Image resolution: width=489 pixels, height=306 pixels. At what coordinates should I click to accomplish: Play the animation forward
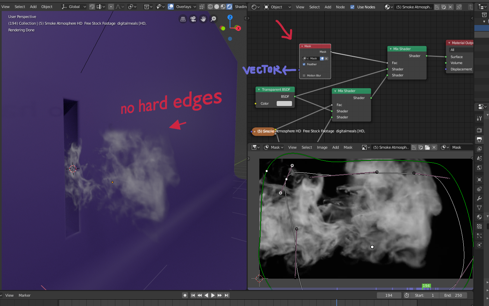(x=213, y=295)
